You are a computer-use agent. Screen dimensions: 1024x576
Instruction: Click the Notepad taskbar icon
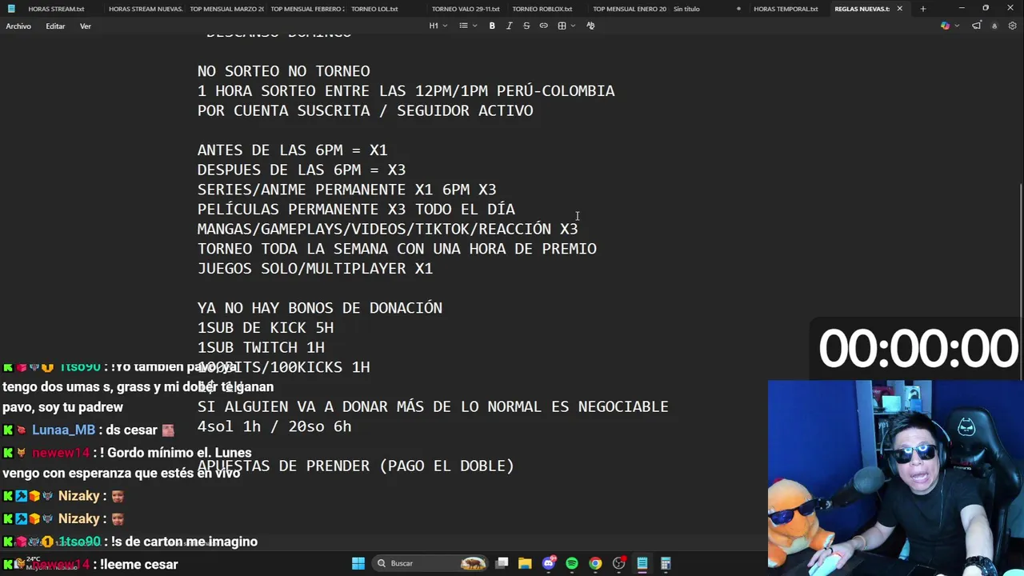642,563
